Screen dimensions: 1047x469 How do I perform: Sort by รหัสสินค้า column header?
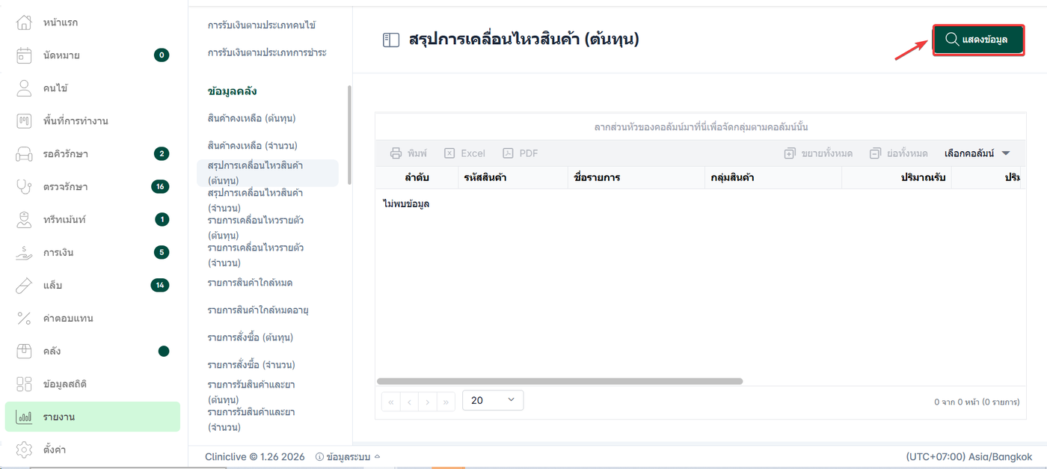pos(512,177)
